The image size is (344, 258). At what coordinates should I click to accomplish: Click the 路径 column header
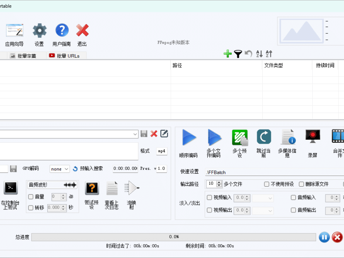(216, 65)
